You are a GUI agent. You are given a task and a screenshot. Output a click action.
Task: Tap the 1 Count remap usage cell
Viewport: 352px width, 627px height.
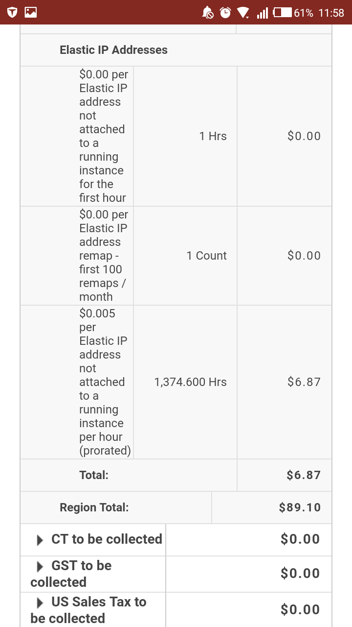pyautogui.click(x=206, y=256)
